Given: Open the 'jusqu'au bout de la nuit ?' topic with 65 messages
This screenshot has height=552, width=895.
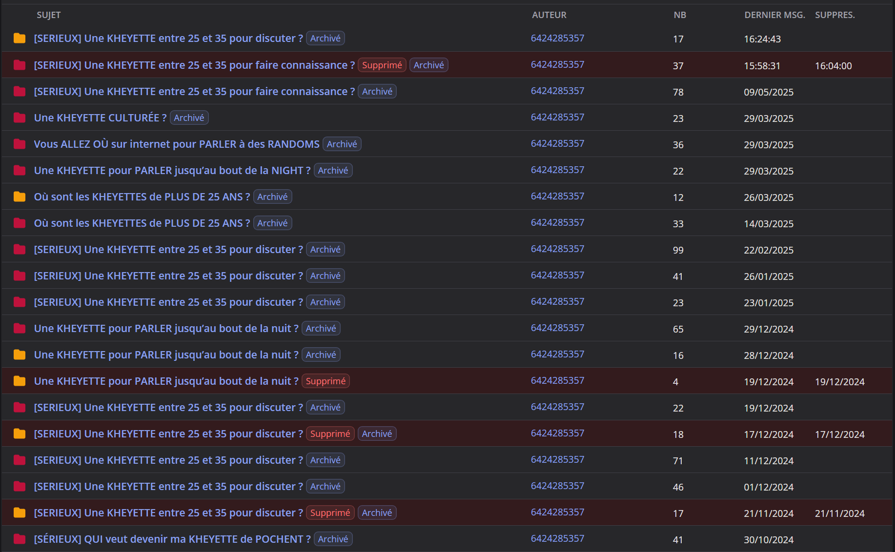Looking at the screenshot, I should [166, 328].
